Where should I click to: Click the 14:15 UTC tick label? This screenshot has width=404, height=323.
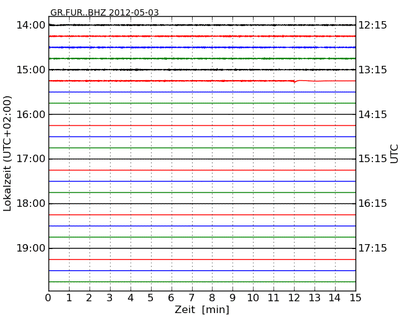point(373,114)
